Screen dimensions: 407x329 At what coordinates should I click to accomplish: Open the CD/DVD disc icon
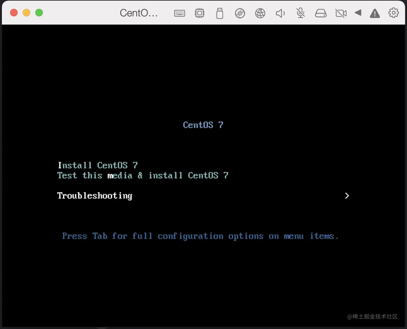(240, 13)
